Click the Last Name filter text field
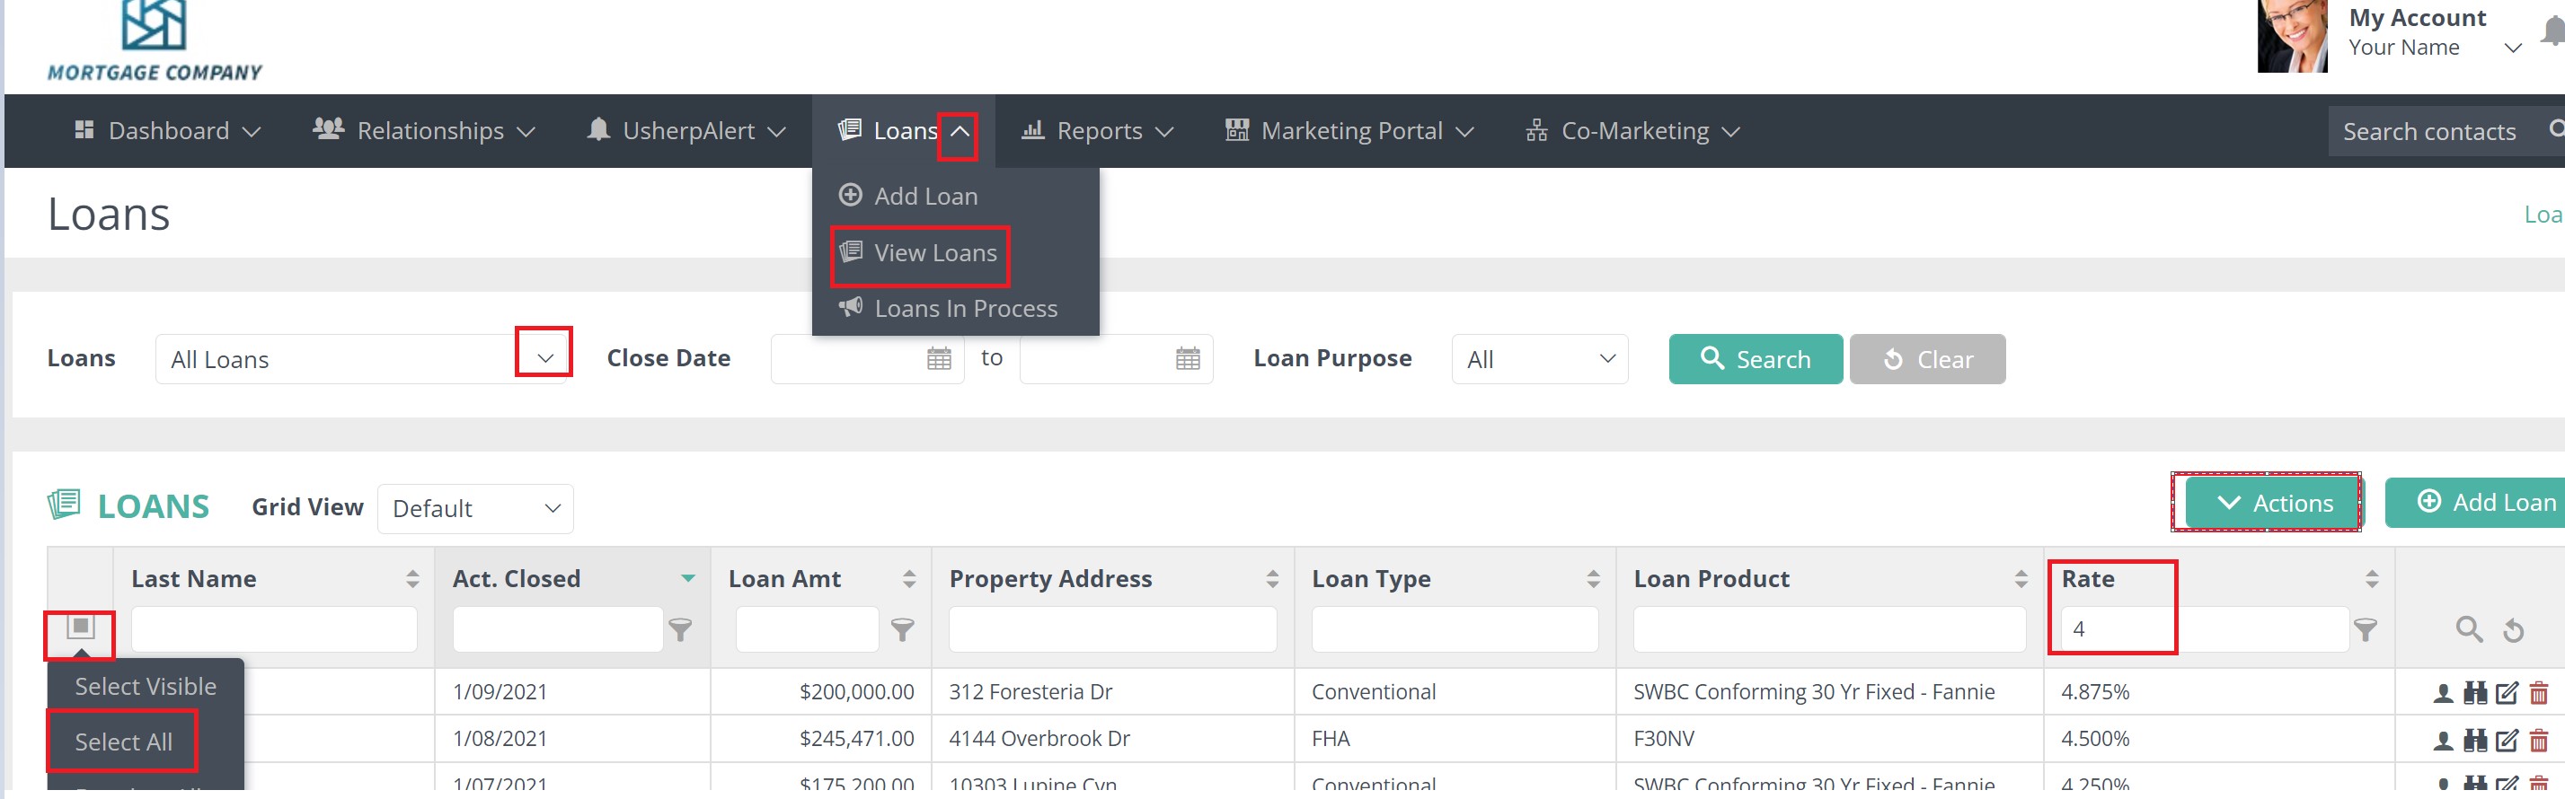Image resolution: width=2565 pixels, height=799 pixels. click(274, 628)
